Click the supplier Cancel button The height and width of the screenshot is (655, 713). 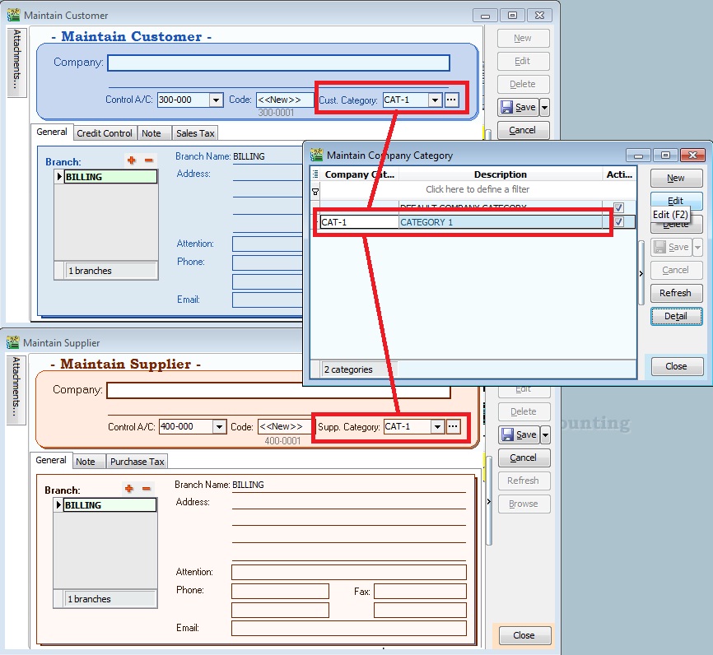coord(523,458)
